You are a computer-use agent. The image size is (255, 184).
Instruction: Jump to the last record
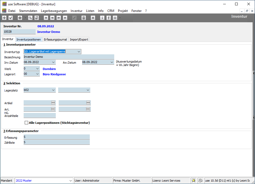pos(65,18)
